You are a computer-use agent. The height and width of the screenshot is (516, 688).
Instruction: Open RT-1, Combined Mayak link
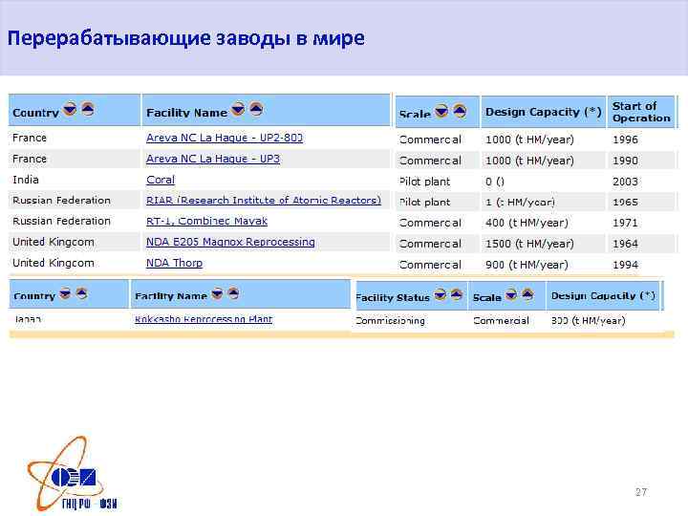(206, 221)
